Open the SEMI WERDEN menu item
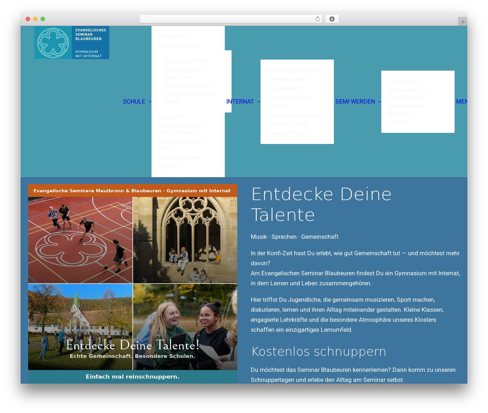Viewport: 488px width, 413px height. [355, 101]
